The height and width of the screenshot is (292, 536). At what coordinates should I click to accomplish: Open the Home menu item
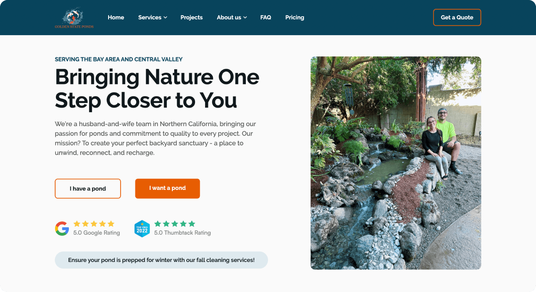116,18
